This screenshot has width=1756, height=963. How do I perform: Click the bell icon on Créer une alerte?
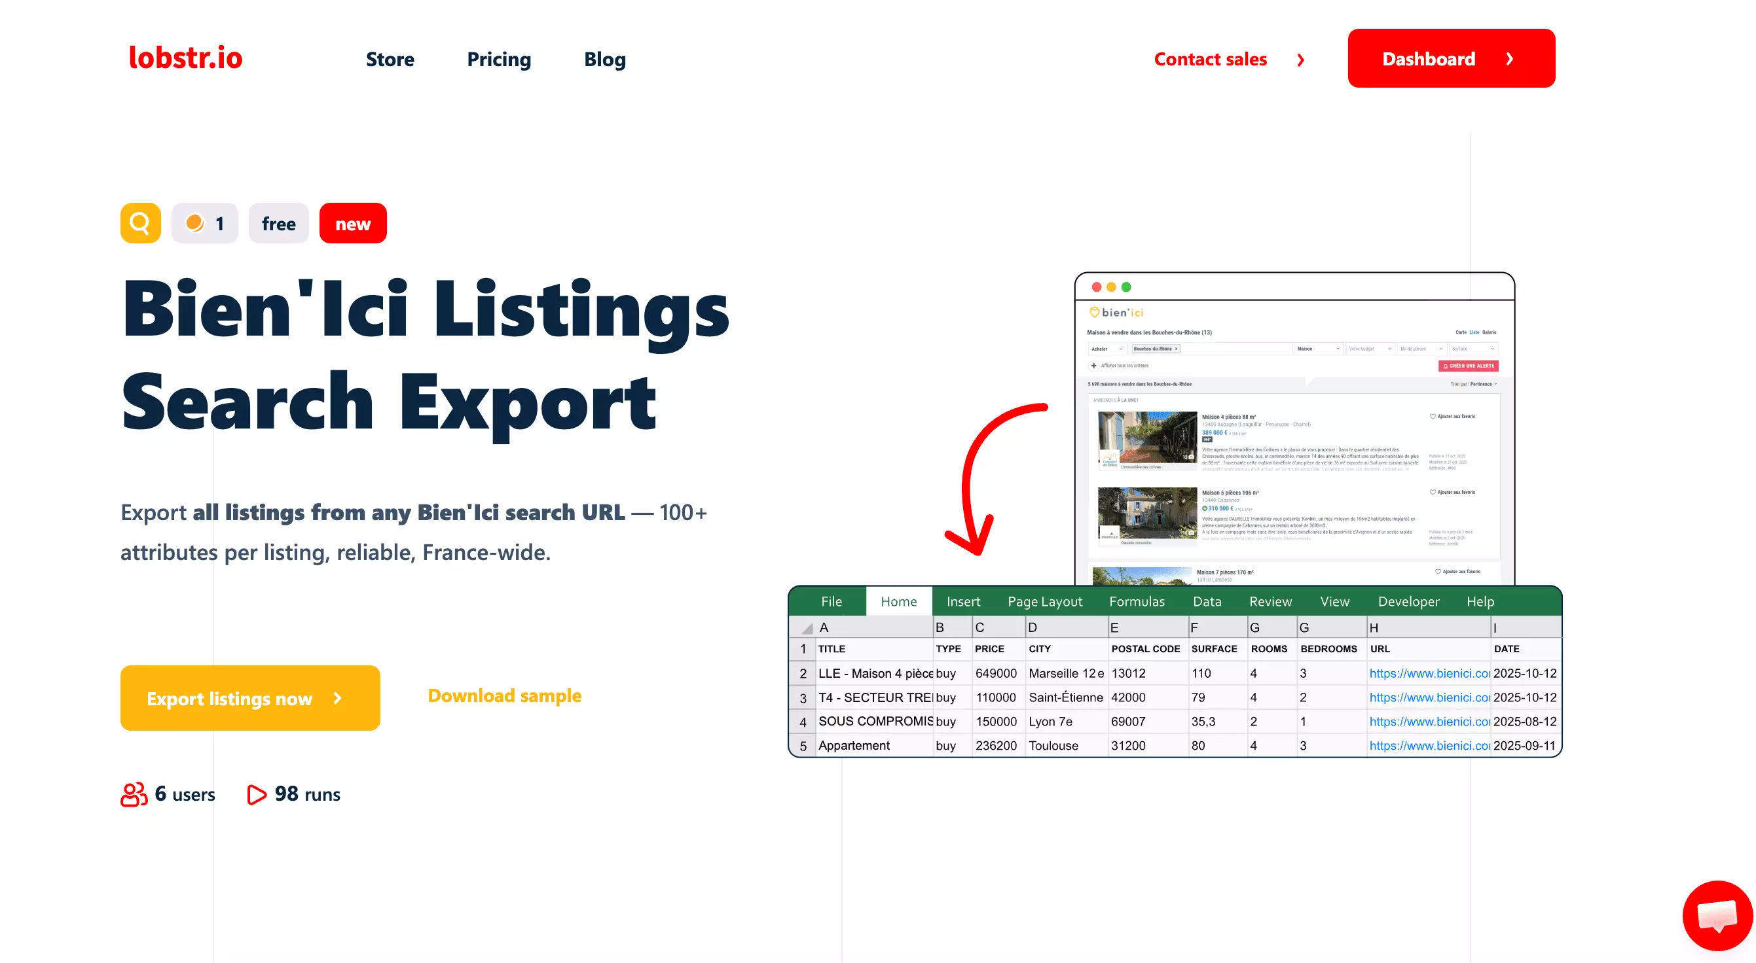(1446, 366)
